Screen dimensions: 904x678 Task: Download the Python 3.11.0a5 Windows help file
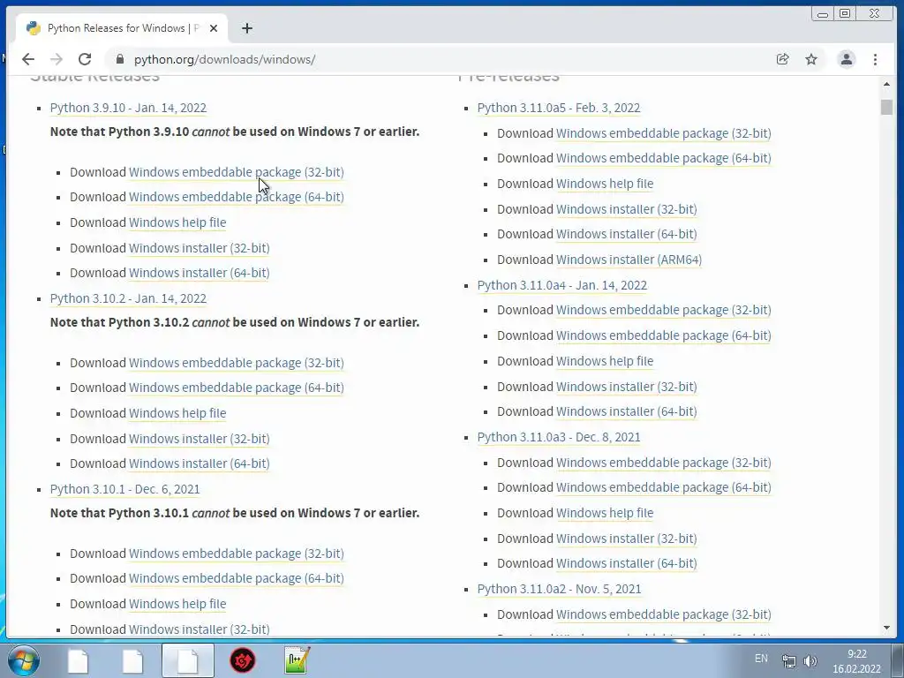tap(605, 184)
